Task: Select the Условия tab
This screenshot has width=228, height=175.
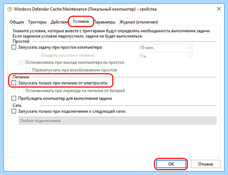Action: (x=81, y=22)
